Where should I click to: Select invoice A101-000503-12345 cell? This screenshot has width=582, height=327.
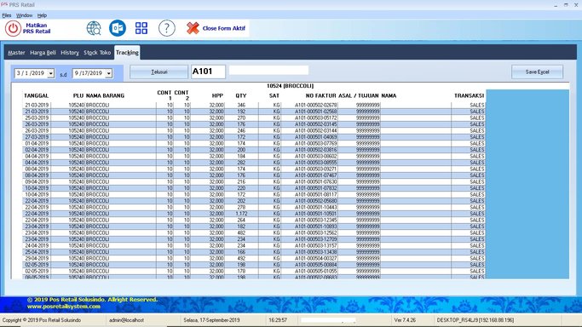316,221
